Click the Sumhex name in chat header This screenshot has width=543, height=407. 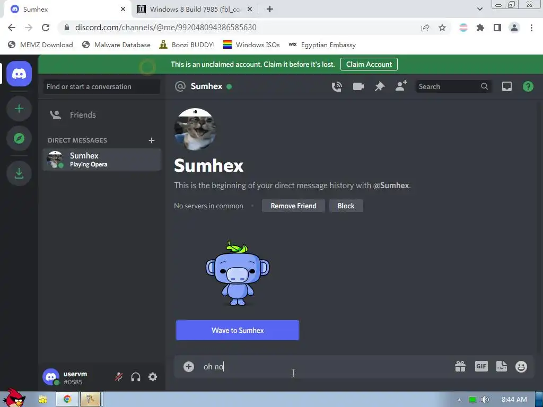(x=206, y=86)
